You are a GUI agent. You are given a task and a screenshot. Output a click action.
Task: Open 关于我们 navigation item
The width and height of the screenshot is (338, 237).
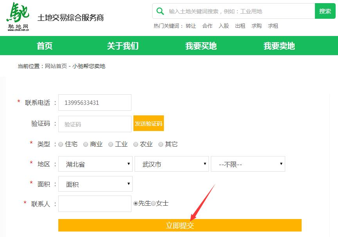click(123, 46)
